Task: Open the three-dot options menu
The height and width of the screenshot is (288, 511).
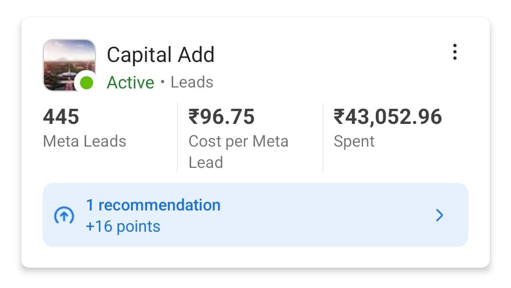Action: pyautogui.click(x=455, y=52)
